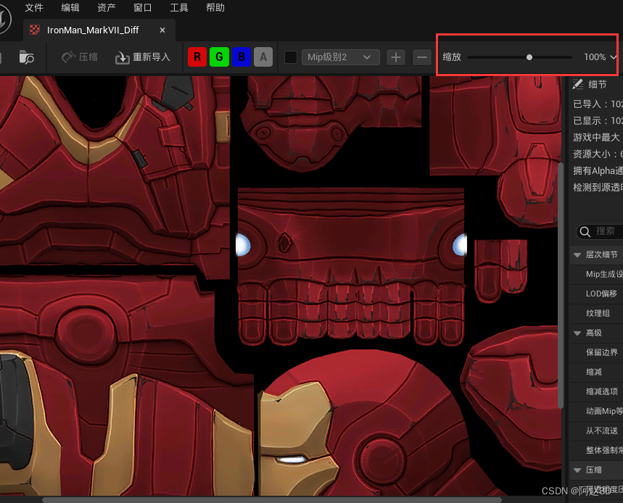Viewport: 623px width, 503px height.
Task: Focus the 搜索 details search field
Action: [601, 231]
